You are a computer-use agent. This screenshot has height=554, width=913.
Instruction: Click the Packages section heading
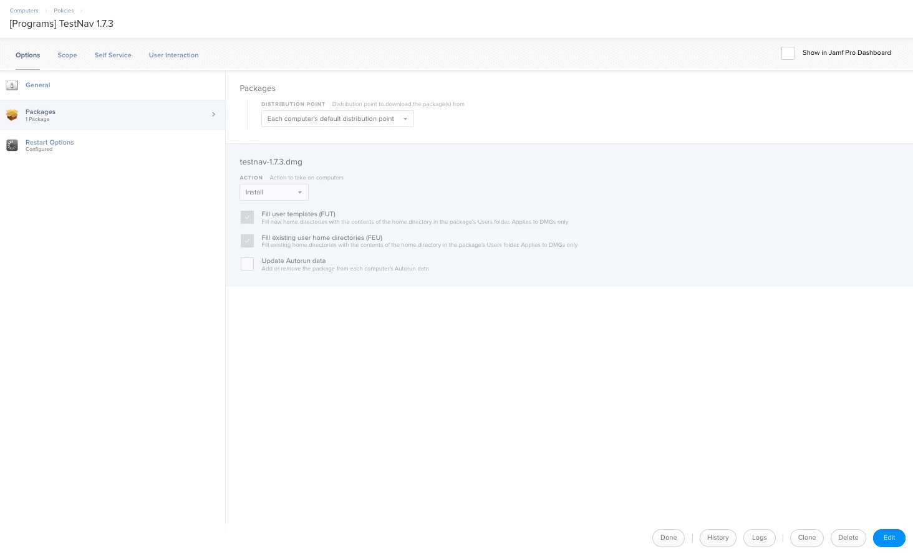(258, 88)
